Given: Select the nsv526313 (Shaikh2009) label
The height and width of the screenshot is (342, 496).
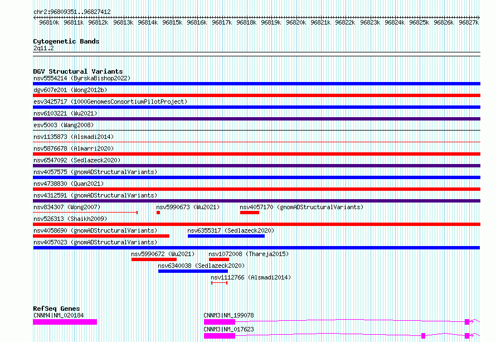Looking at the screenshot, I should (x=70, y=219).
